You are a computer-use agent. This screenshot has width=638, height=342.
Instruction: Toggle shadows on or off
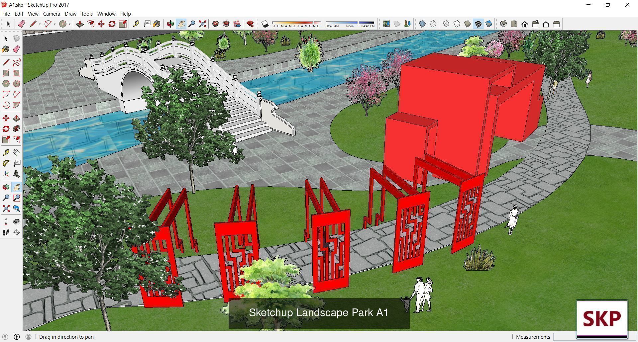coord(265,24)
